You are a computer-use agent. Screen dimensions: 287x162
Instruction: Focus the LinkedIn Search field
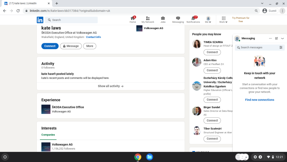(x=71, y=20)
